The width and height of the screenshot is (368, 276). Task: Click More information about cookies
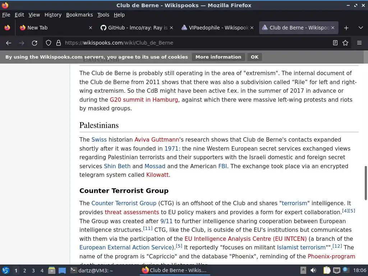(x=218, y=57)
